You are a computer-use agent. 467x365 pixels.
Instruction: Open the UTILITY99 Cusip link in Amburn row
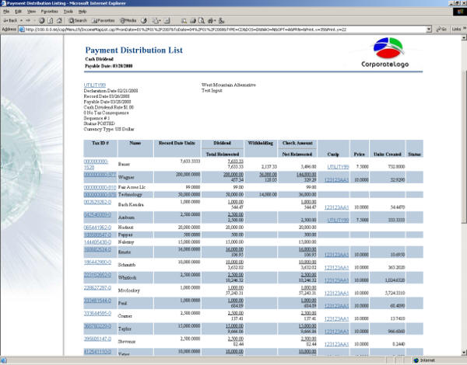tap(338, 221)
